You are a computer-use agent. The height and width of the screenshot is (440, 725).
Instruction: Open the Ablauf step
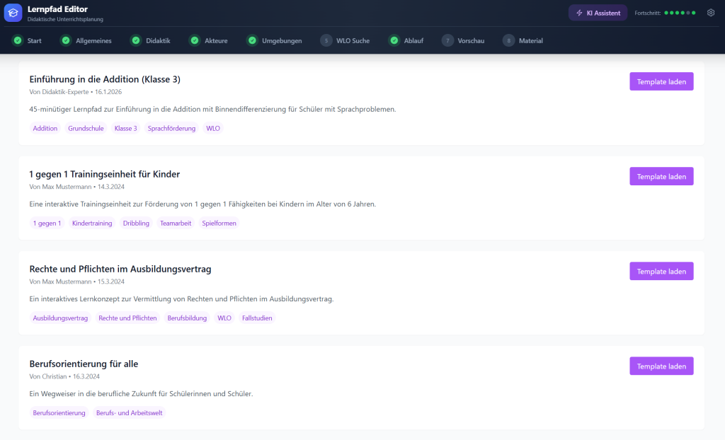pos(406,40)
